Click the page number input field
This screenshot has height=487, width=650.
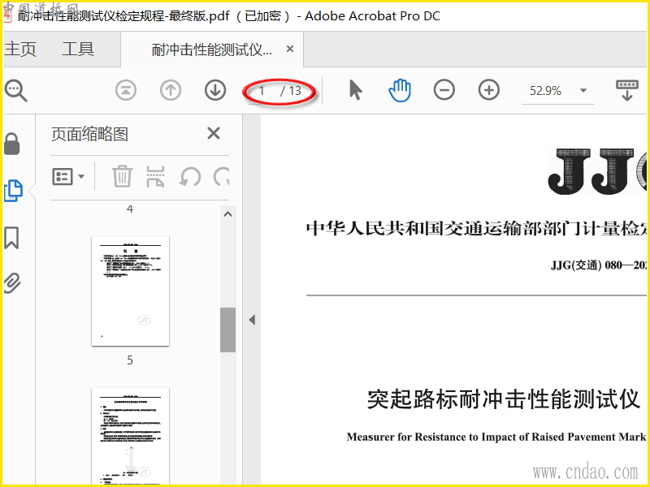262,91
